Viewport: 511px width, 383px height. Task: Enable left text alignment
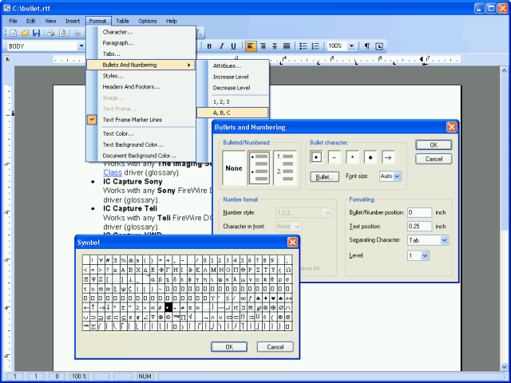251,46
